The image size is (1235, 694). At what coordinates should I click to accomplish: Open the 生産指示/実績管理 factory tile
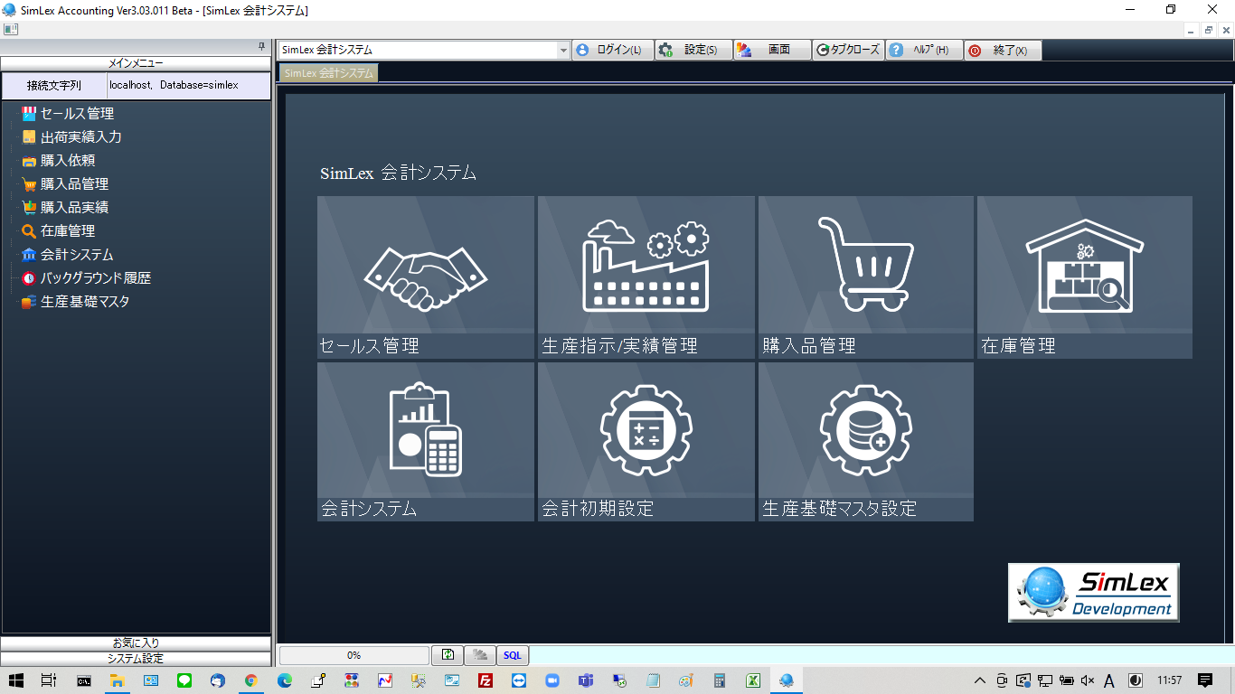[x=646, y=277]
